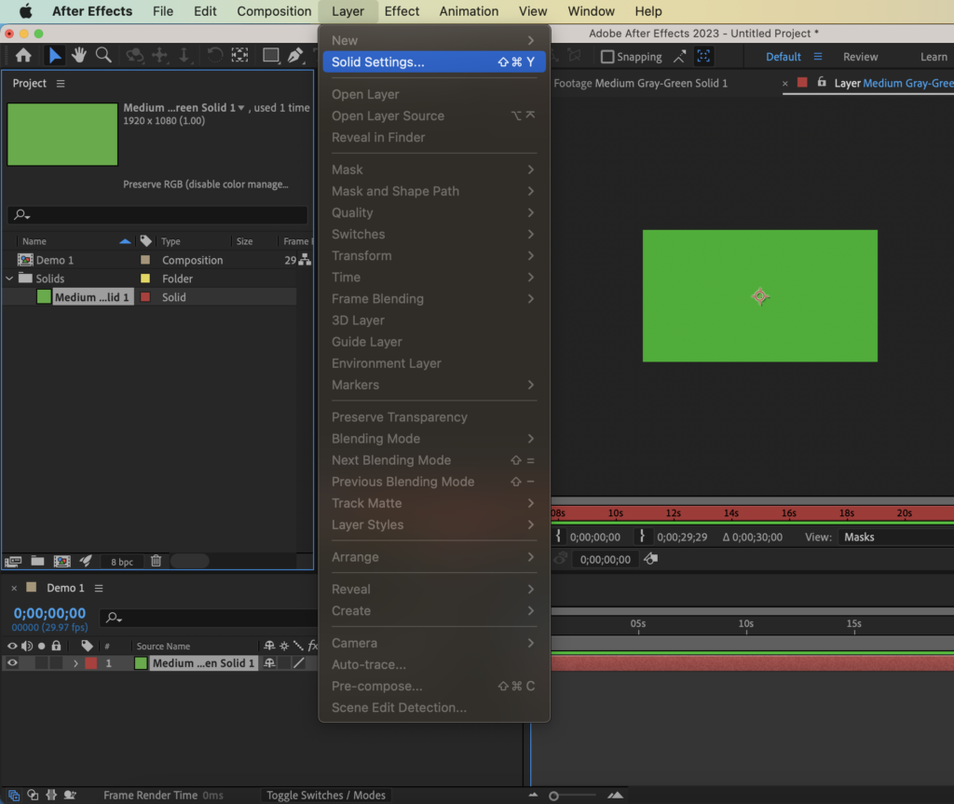Select the Pen tool
This screenshot has height=804, width=954.
(296, 56)
